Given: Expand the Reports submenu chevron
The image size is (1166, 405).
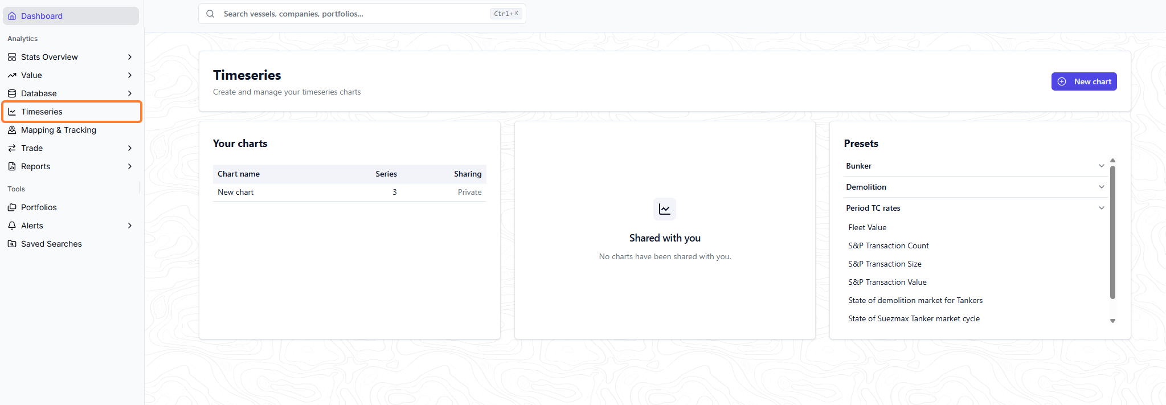Looking at the screenshot, I should [130, 166].
